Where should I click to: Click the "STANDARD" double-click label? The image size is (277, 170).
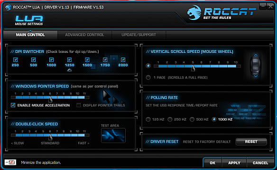[50, 143]
